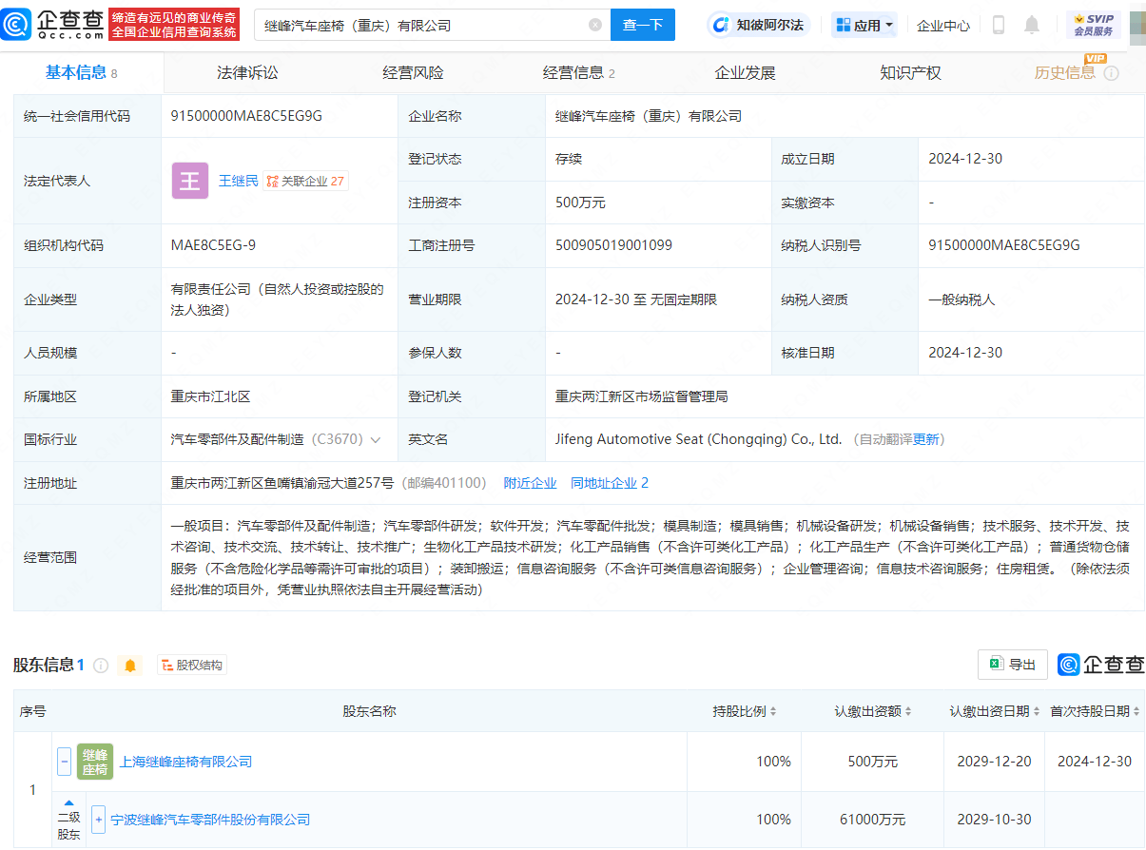Click the SVIP member service badge
This screenshot has height=850, width=1146.
[1093, 26]
